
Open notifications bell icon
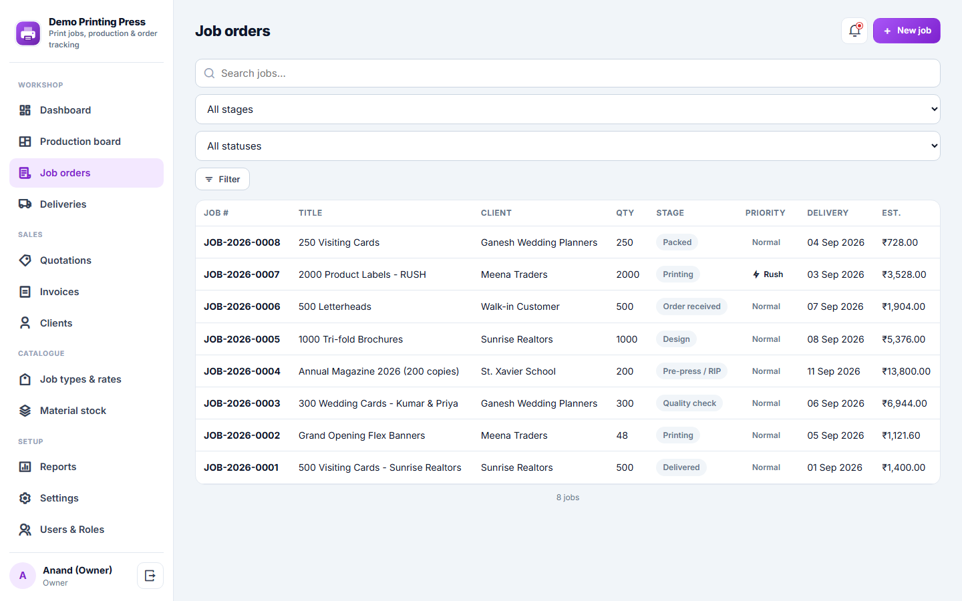click(854, 31)
